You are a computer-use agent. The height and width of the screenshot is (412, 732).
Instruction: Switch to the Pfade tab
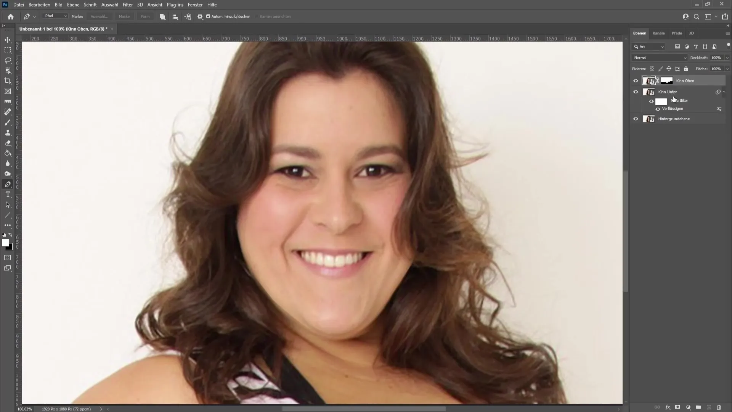(676, 33)
